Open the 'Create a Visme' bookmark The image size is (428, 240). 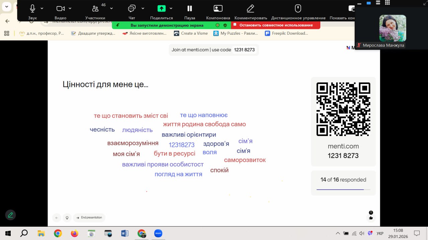click(x=191, y=33)
